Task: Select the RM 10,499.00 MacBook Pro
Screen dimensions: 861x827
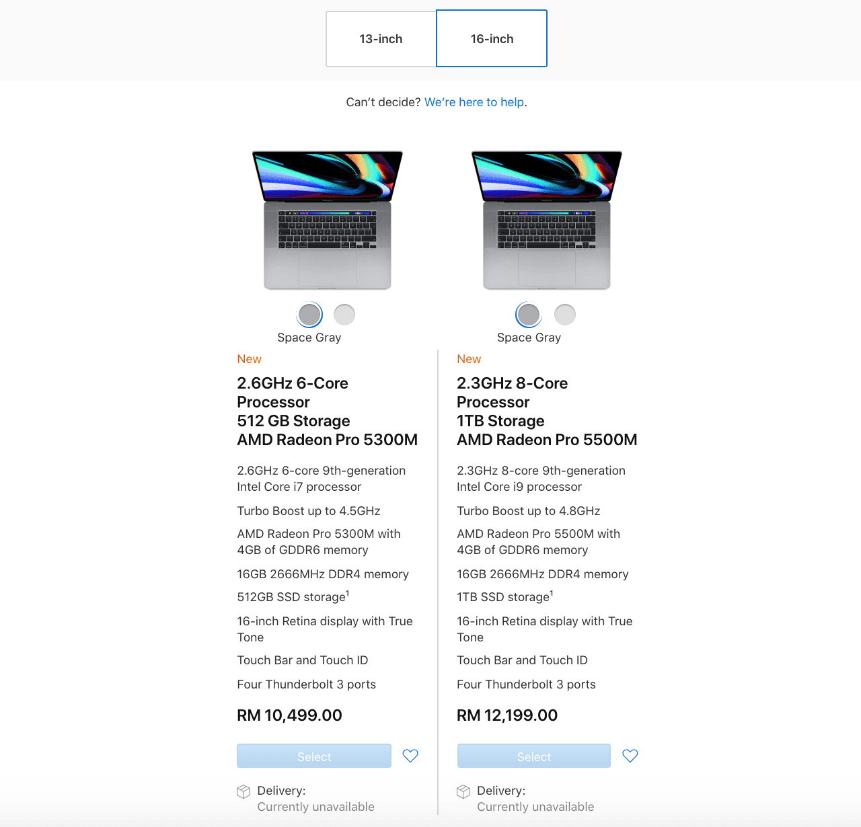Action: 314,756
